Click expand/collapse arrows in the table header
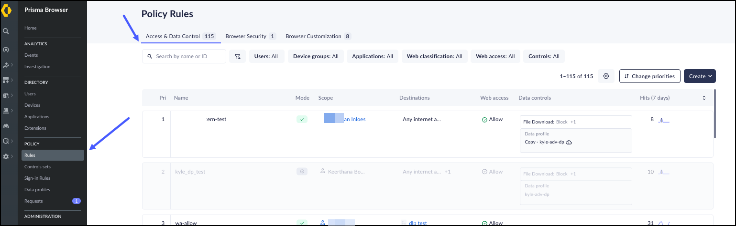 [704, 98]
